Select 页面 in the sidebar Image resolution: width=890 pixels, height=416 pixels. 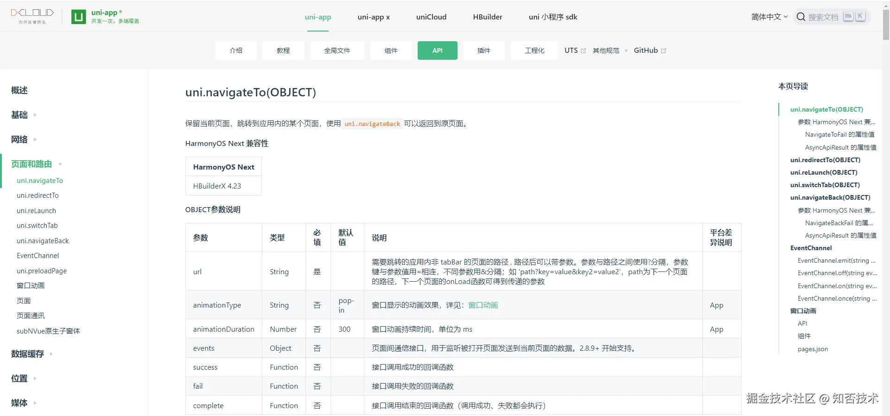coord(24,301)
